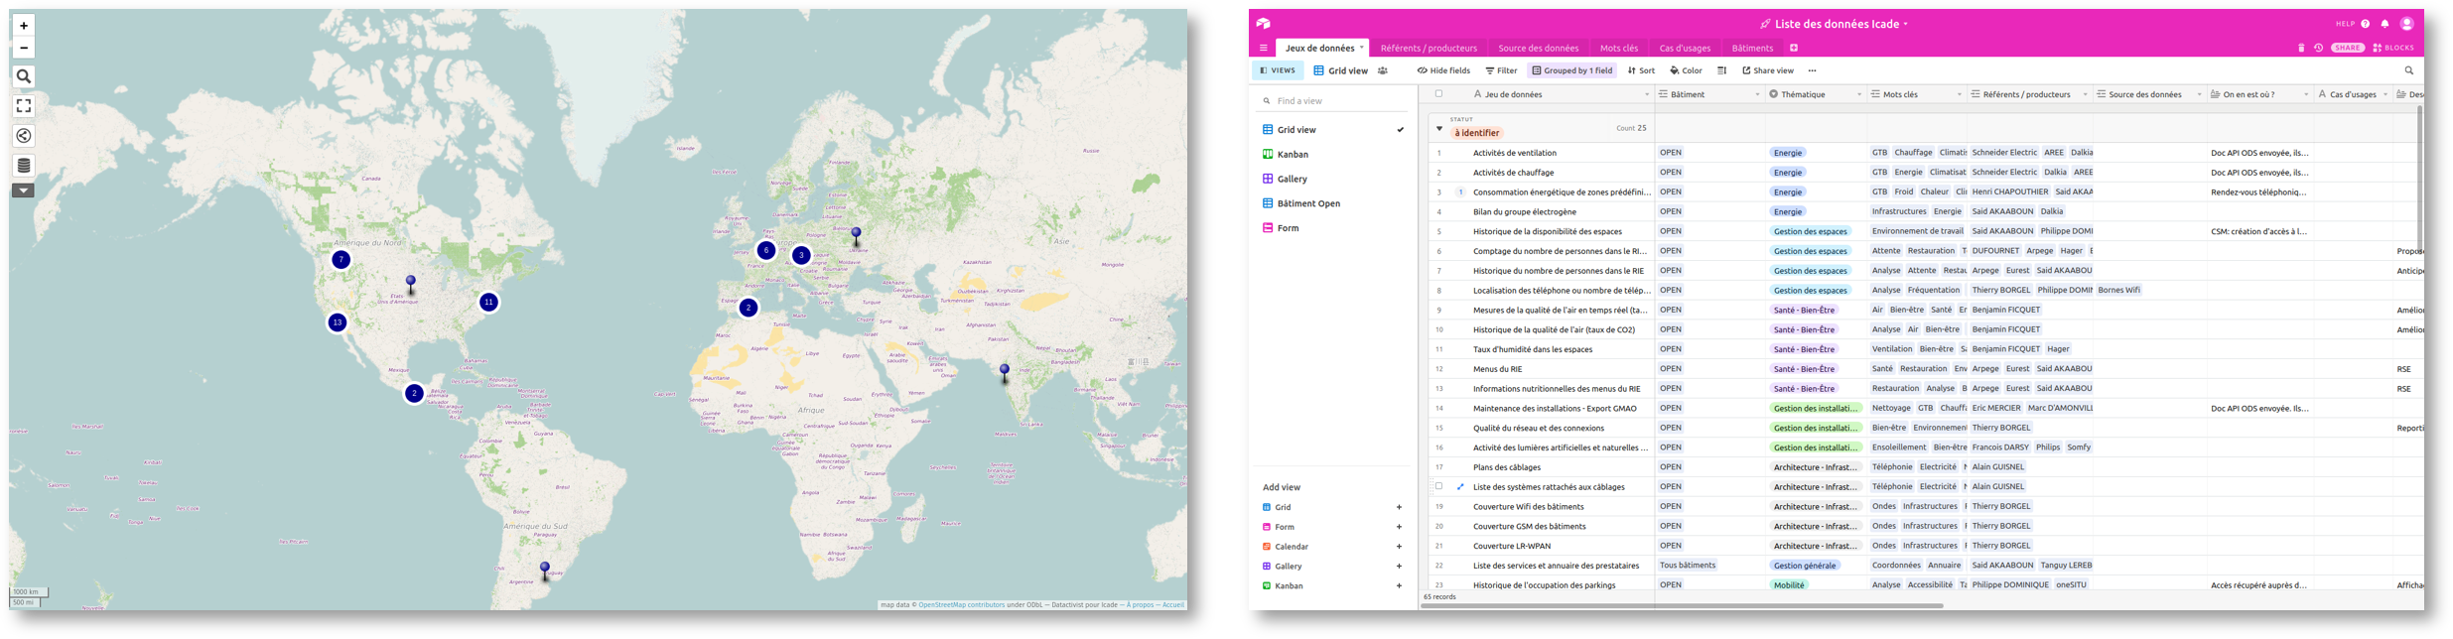This screenshot has height=639, width=2453.
Task: Open the user account avatar
Action: pos(2407,24)
